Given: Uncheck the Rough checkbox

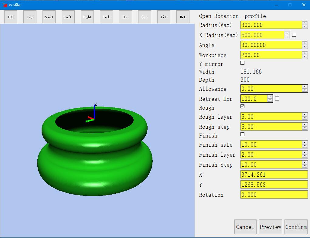Looking at the screenshot, I should pos(243,107).
